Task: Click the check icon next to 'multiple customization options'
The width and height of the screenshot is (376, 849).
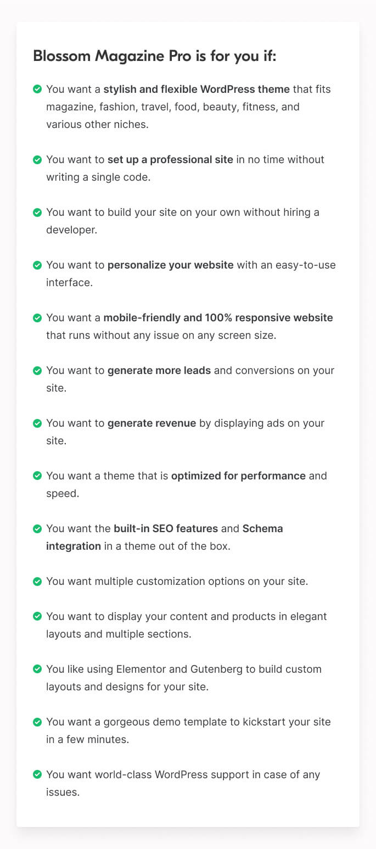Action: click(37, 581)
